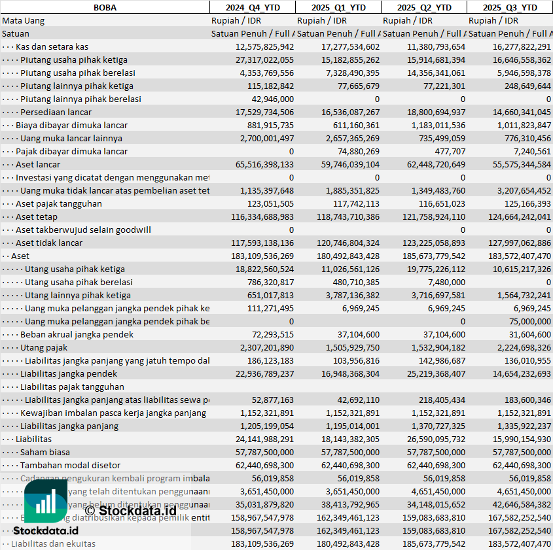Click Aset lancar value 65,516,398,133

coord(264,164)
